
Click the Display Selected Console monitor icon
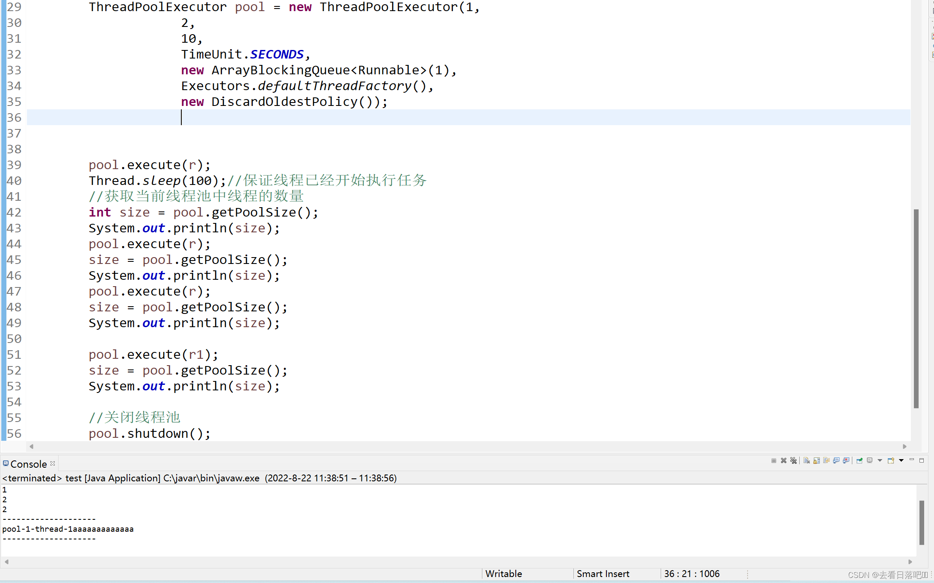click(x=870, y=460)
